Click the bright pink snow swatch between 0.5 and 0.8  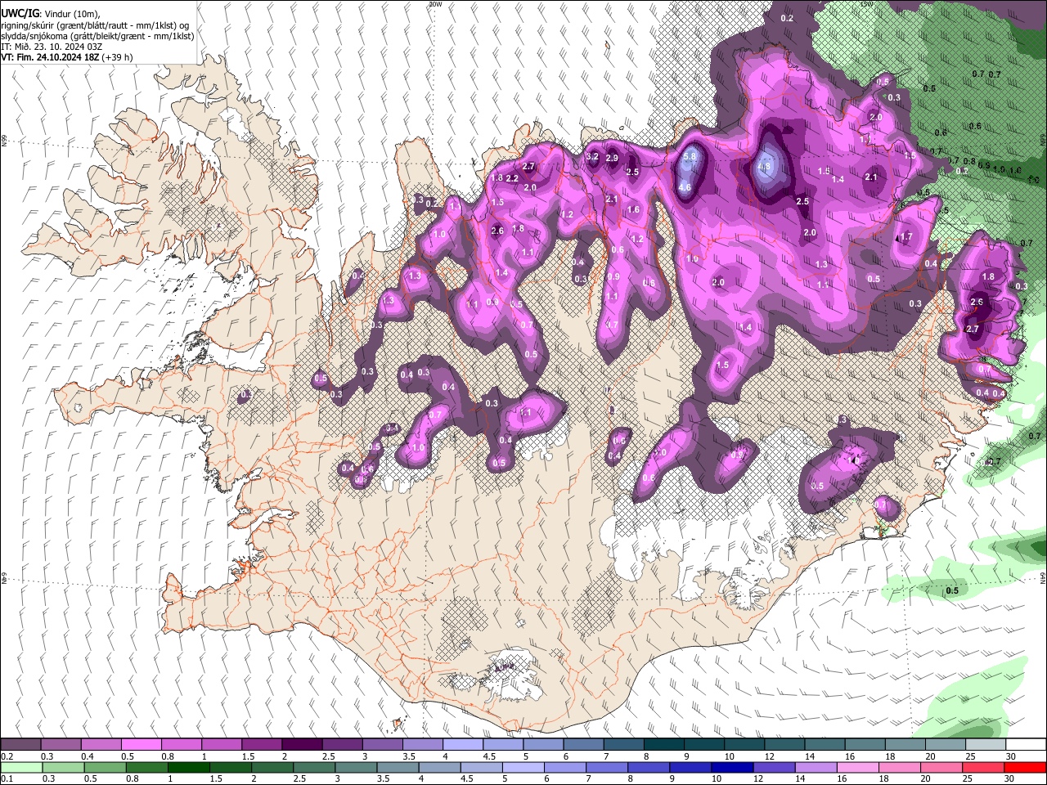click(141, 745)
